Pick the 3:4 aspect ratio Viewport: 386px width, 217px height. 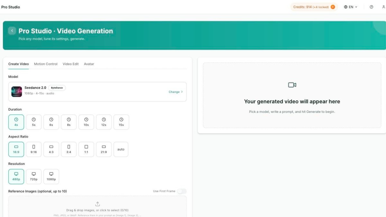69,149
